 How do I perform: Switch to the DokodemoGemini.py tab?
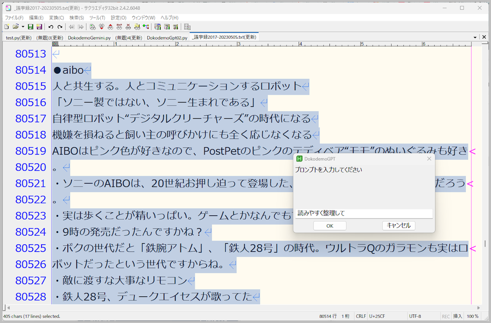(89, 37)
